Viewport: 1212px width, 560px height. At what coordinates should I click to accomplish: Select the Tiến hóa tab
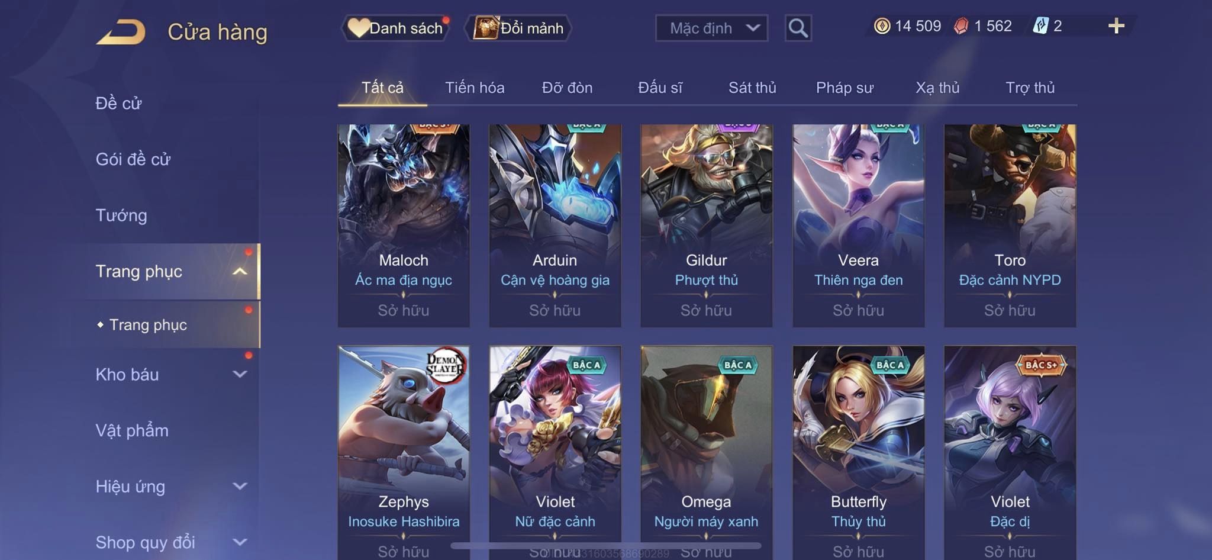(475, 88)
